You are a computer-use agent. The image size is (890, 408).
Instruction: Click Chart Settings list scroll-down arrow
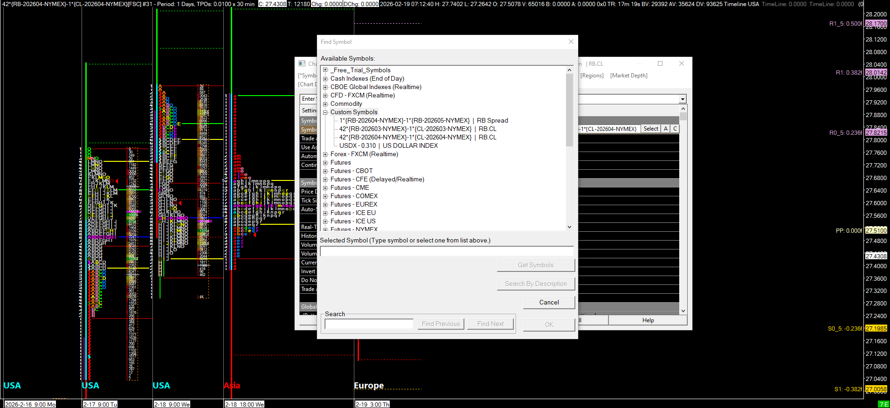683,311
